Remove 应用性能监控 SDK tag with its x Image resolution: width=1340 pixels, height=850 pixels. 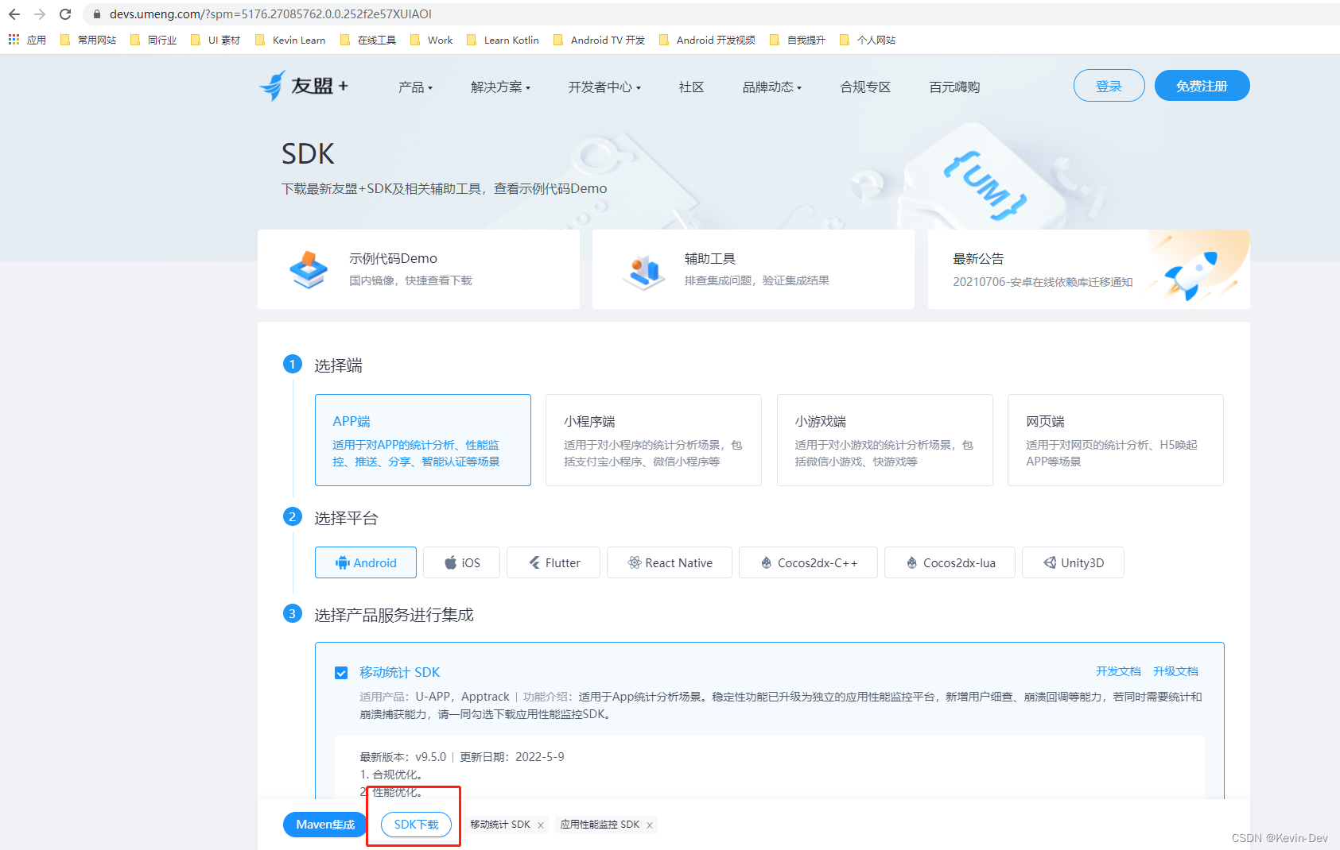pos(650,825)
